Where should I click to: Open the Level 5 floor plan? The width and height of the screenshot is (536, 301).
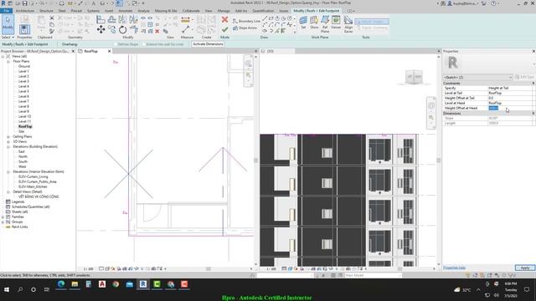coord(23,91)
